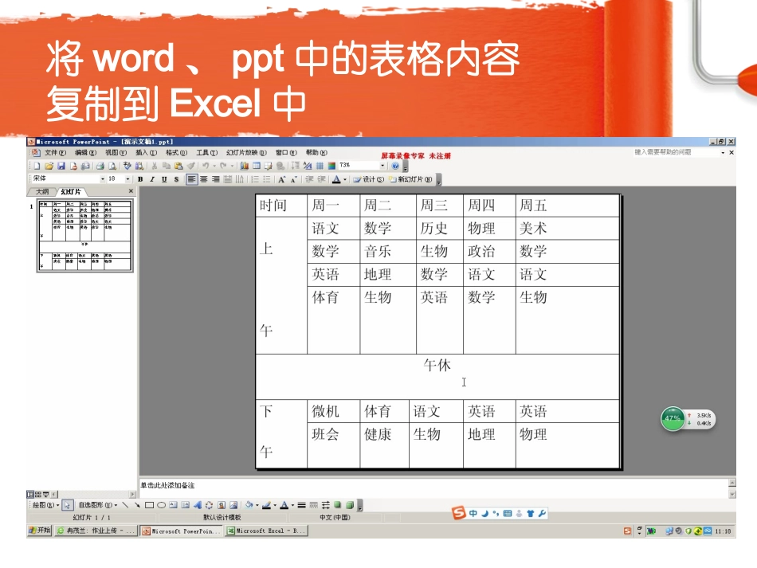
Task: Open the 编辑 (Edit) menu
Action: [x=85, y=152]
